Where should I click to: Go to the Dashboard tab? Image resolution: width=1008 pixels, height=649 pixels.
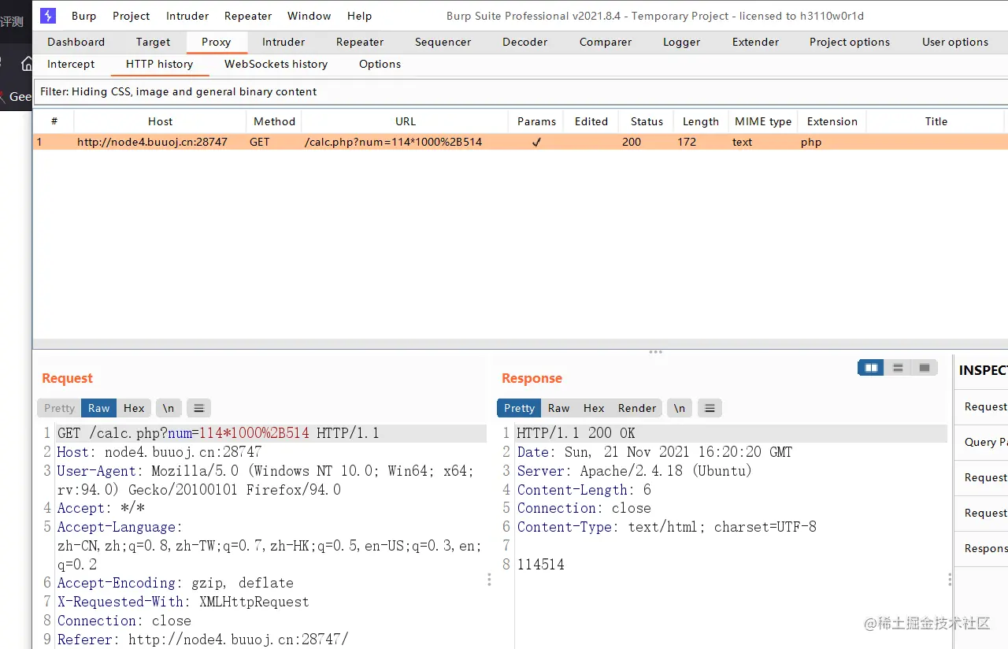click(76, 42)
